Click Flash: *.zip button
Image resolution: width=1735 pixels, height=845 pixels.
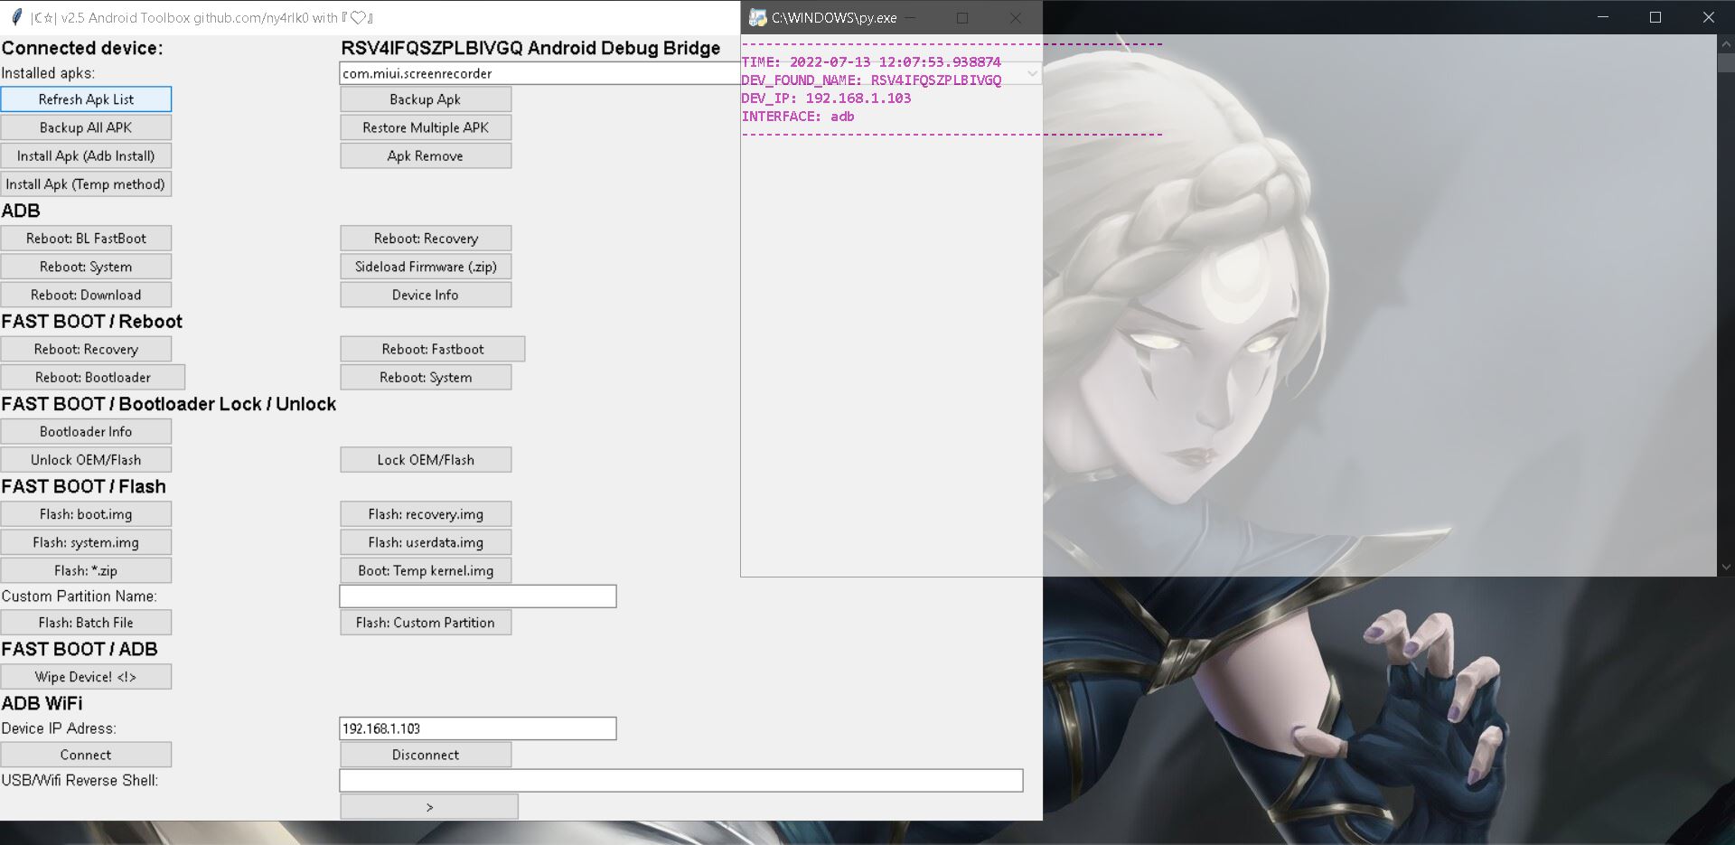86,570
